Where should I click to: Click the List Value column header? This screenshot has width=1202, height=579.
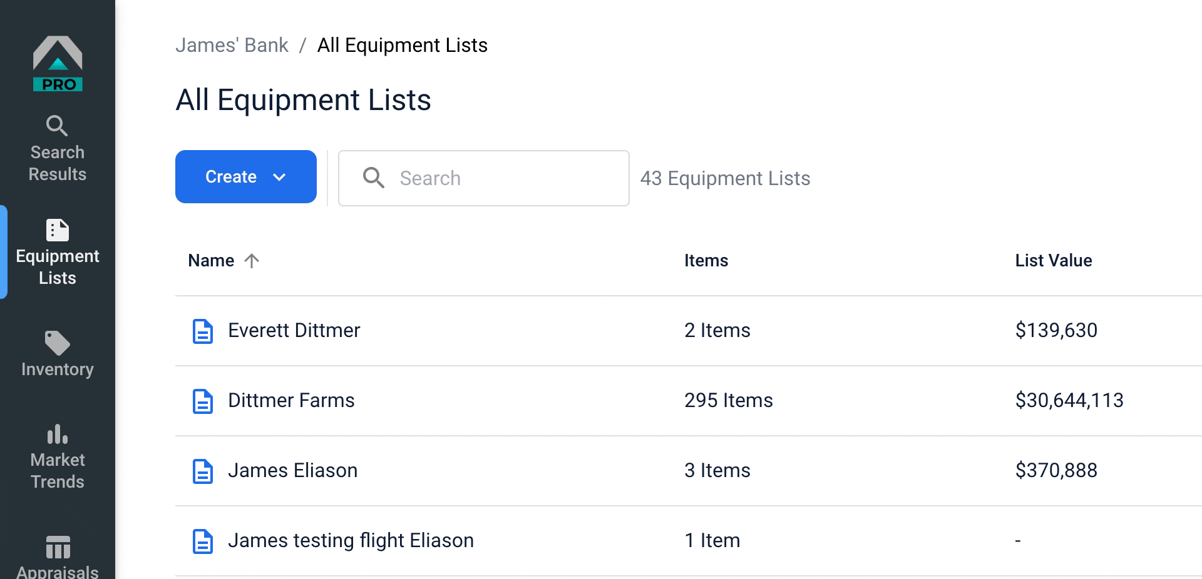point(1053,261)
